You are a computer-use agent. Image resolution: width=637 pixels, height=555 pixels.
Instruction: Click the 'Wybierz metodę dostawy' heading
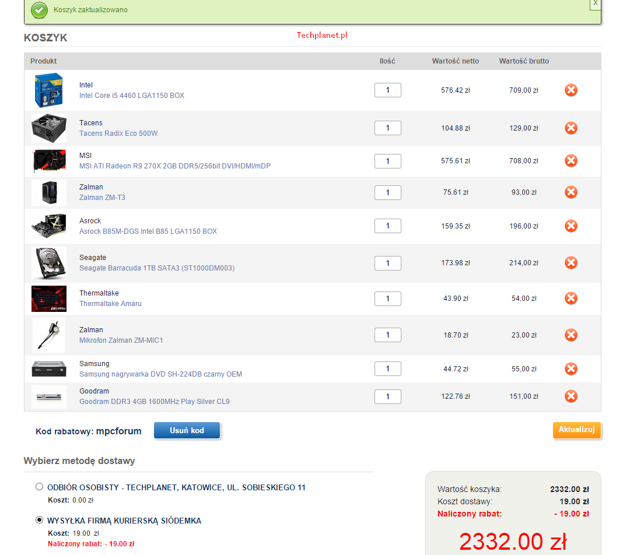point(79,461)
